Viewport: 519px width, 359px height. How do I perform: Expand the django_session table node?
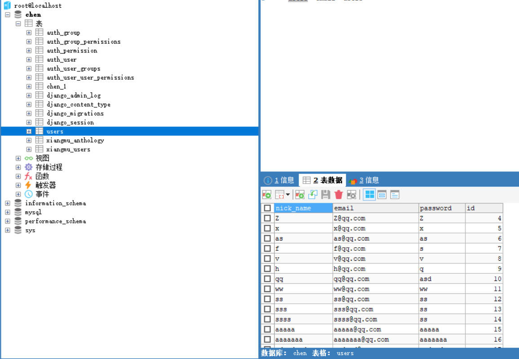point(29,123)
